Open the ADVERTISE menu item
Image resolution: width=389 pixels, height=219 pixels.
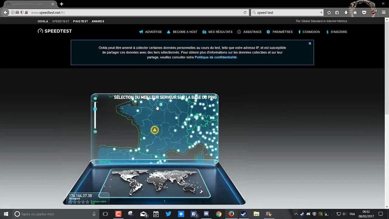150,32
